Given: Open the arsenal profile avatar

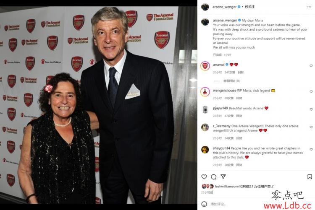Looking at the screenshot, I should click(x=205, y=66).
